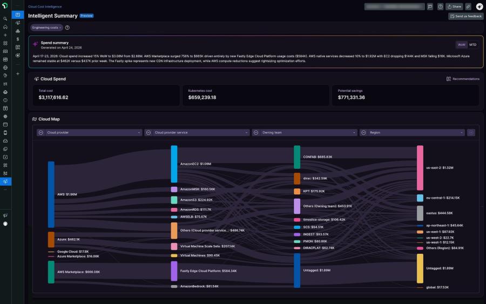486x304 pixels.
Task: Click the clock icon in the left sidebar
Action: pyautogui.click(x=5, y=100)
